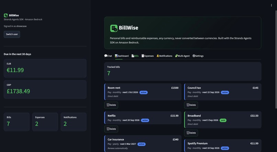The height and width of the screenshot is (152, 277).
Task: Select the Car insurance bill card
Action: 143,143
